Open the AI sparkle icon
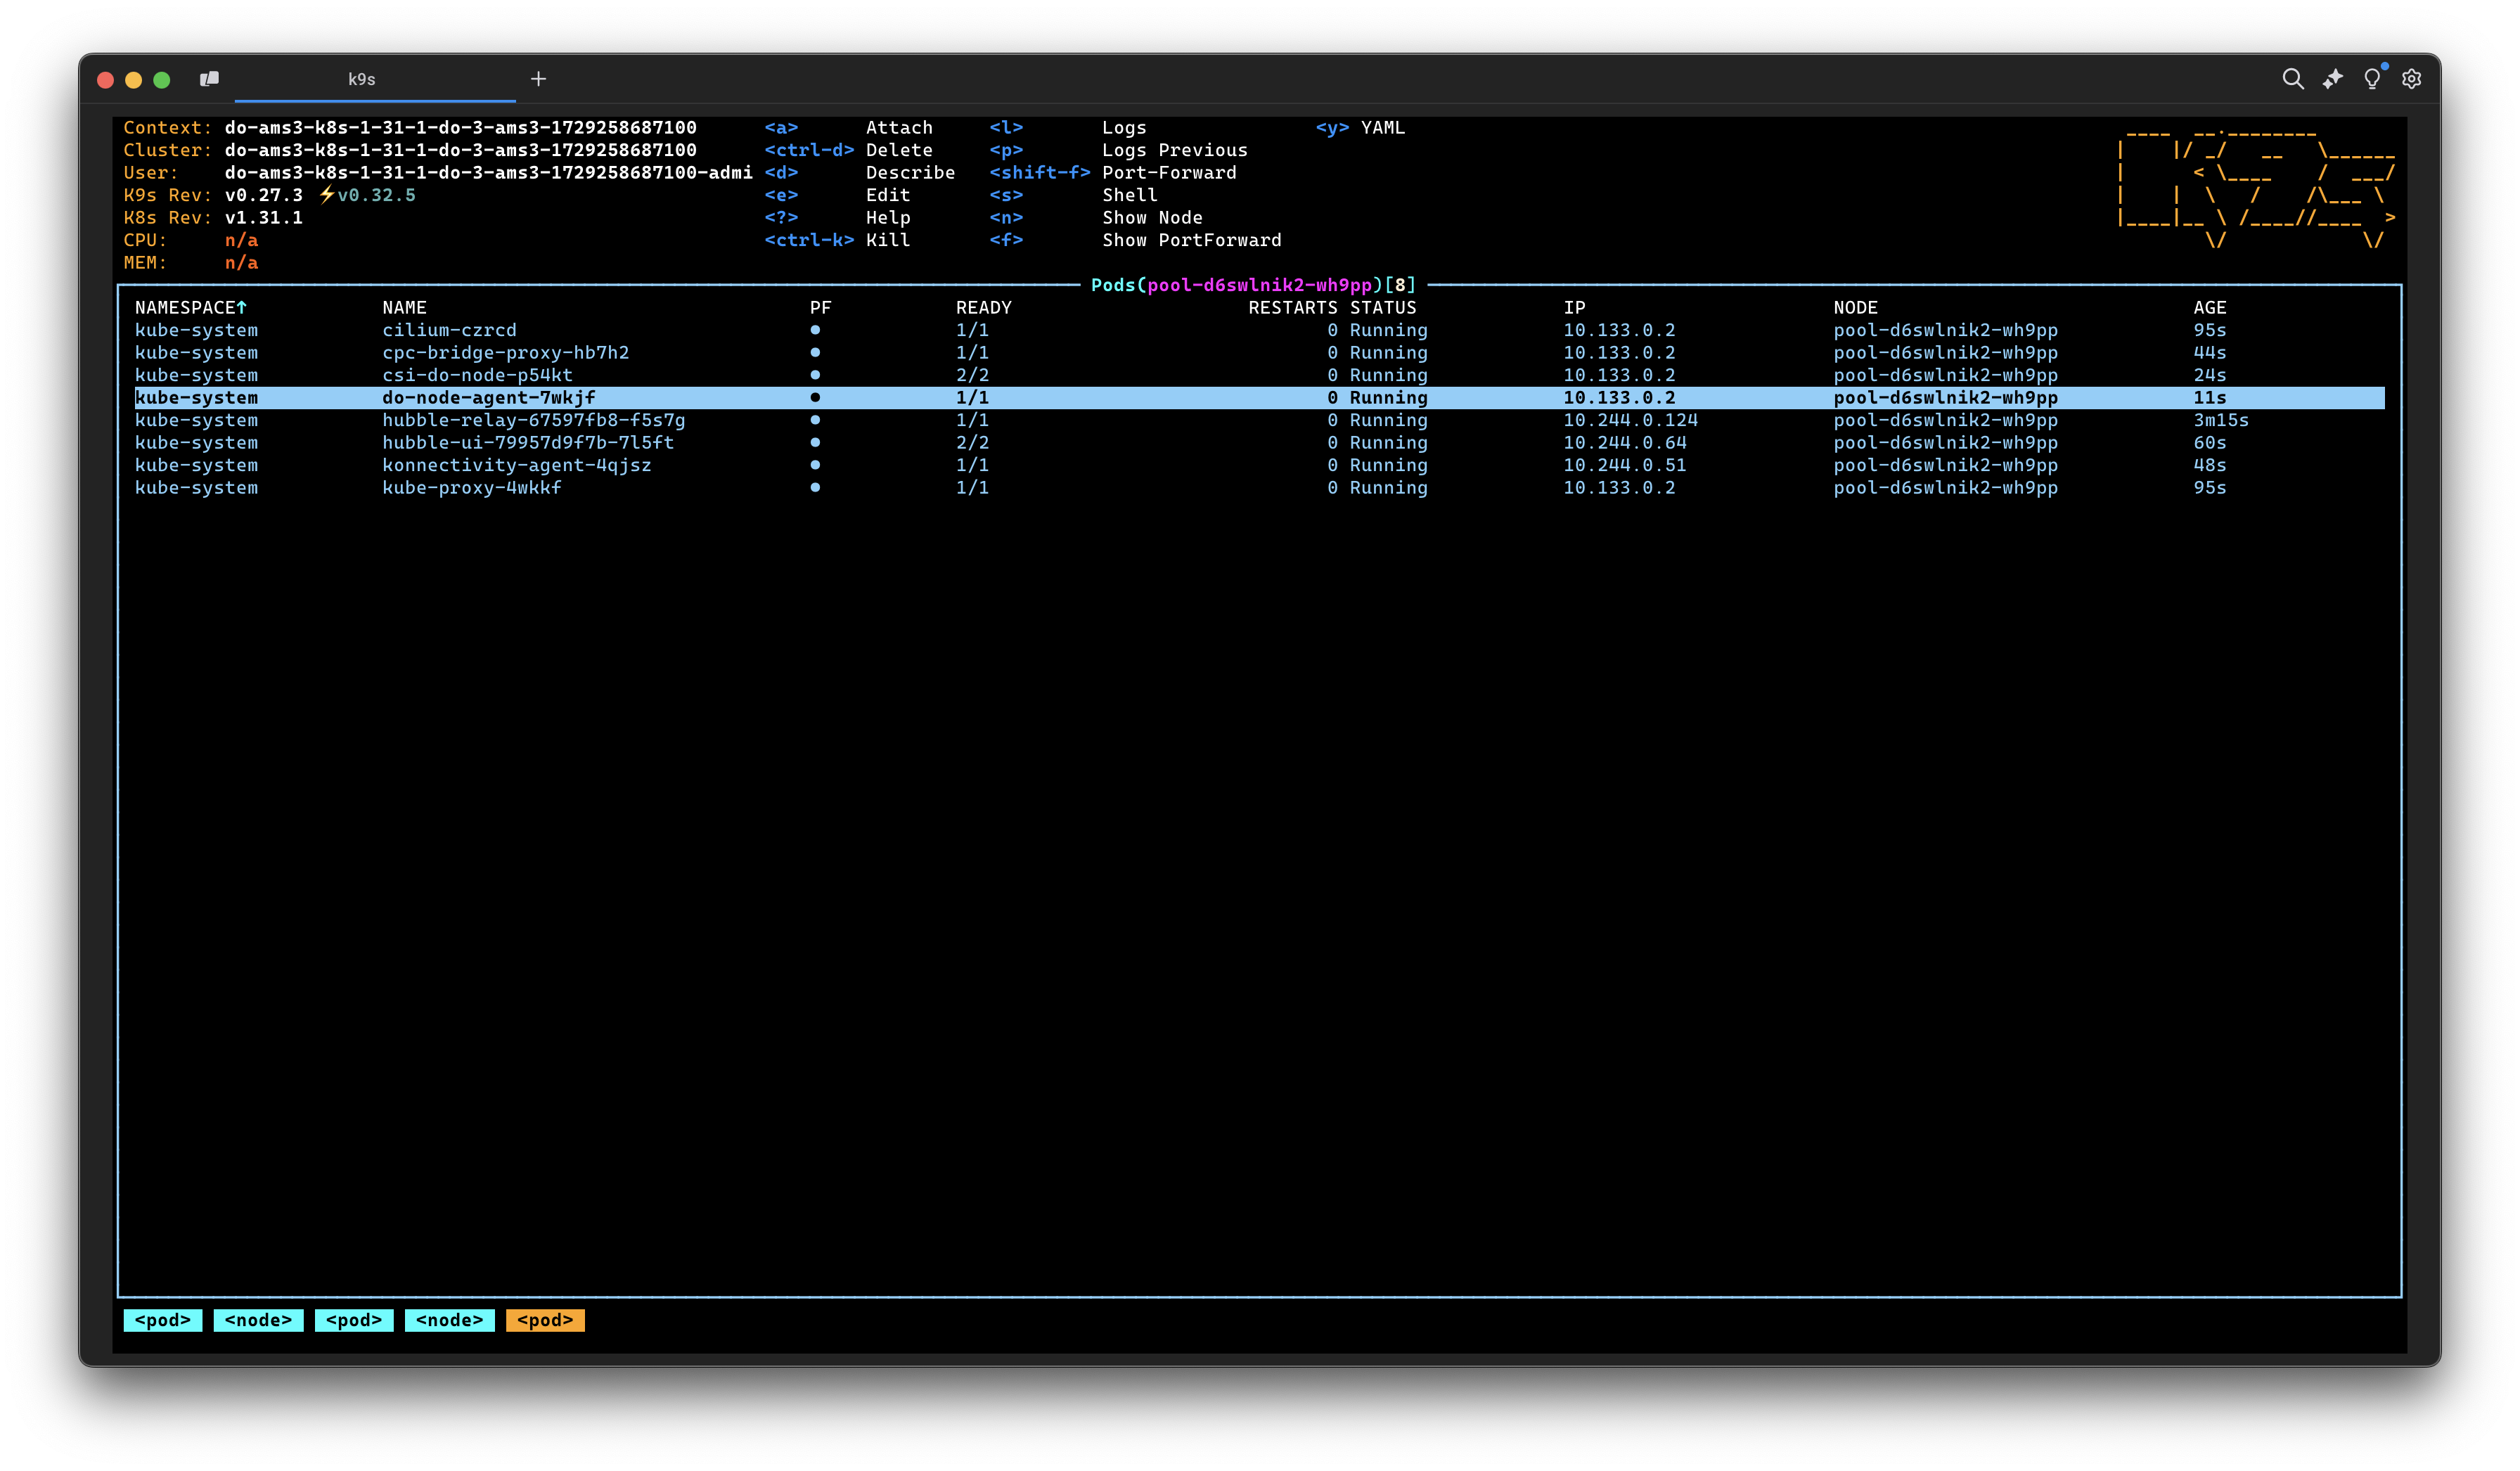 (x=2332, y=79)
